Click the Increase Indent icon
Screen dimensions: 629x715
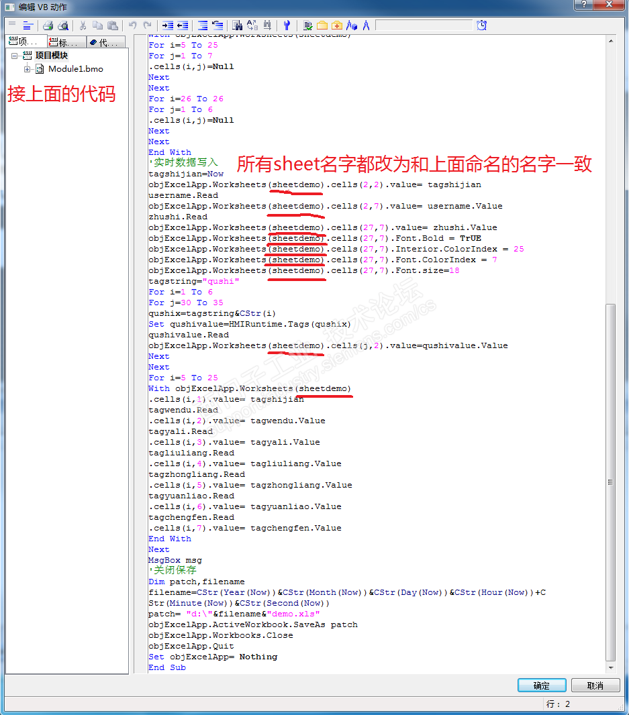click(x=168, y=25)
